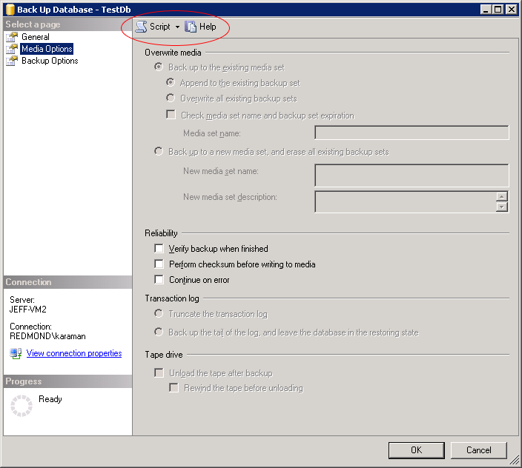522x468 pixels.
Task: Click down arrow in media set description box
Action: coord(502,207)
